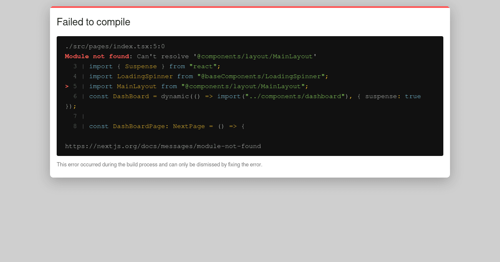Image resolution: width=500 pixels, height=262 pixels.
Task: Click line number 7 in the code block
Action: coord(75,116)
